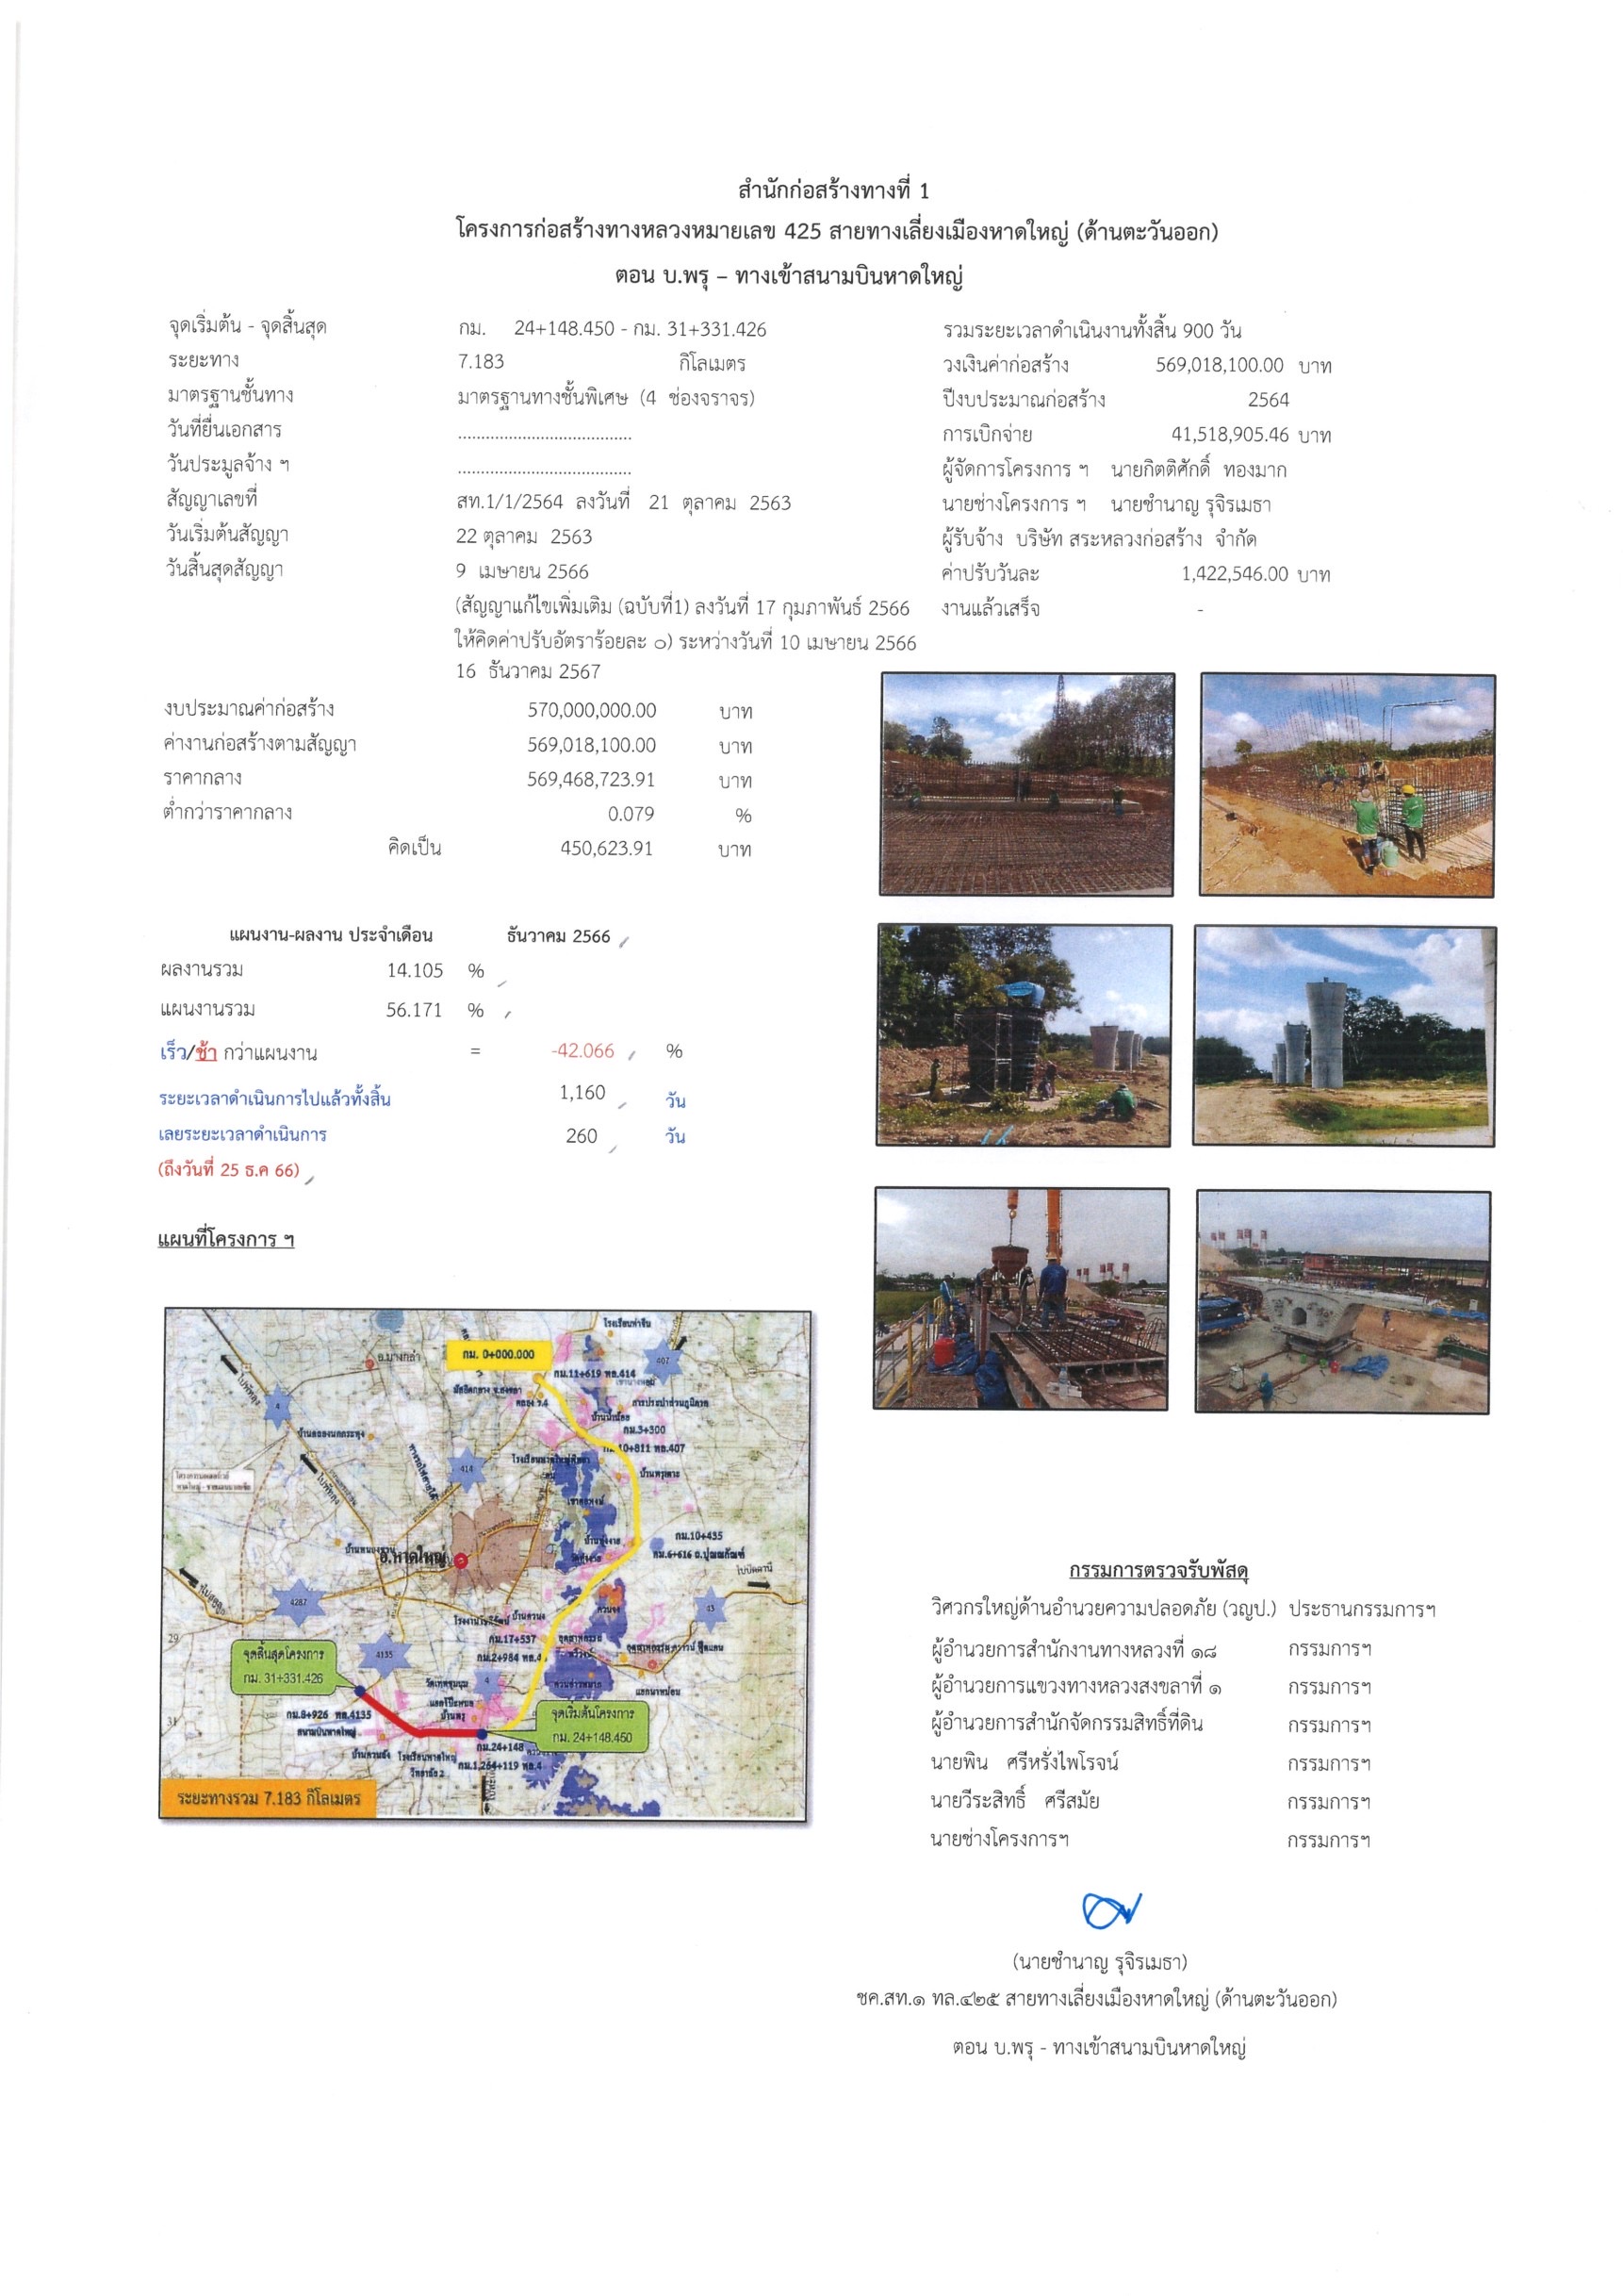
Task: Click the budget figure '570,000,000.00'
Action: [592, 710]
